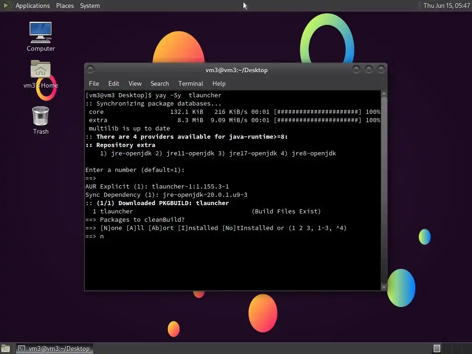Minimize the terminal window
The height and width of the screenshot is (354, 472).
[x=356, y=69]
